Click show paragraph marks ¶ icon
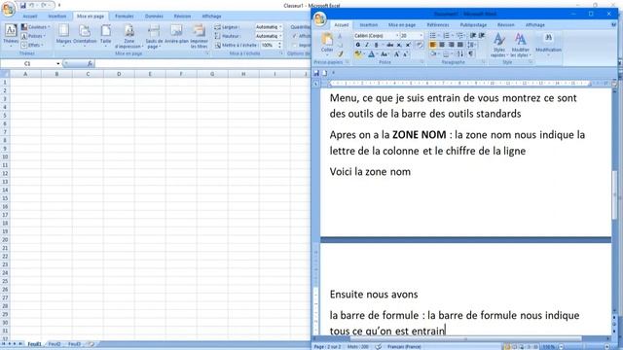Viewport: 623px width, 350px height. click(471, 54)
